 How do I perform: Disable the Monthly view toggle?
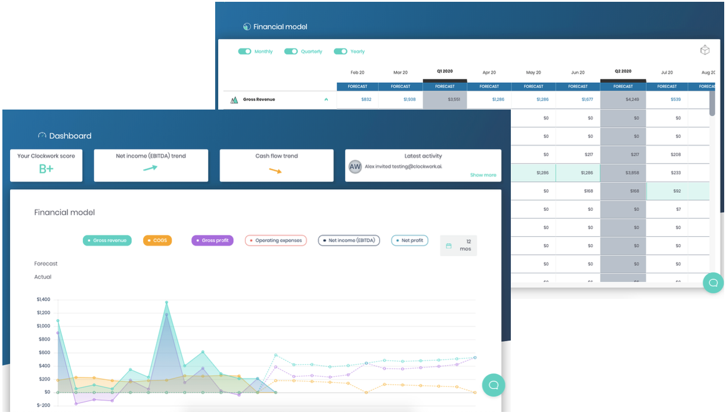coord(244,51)
